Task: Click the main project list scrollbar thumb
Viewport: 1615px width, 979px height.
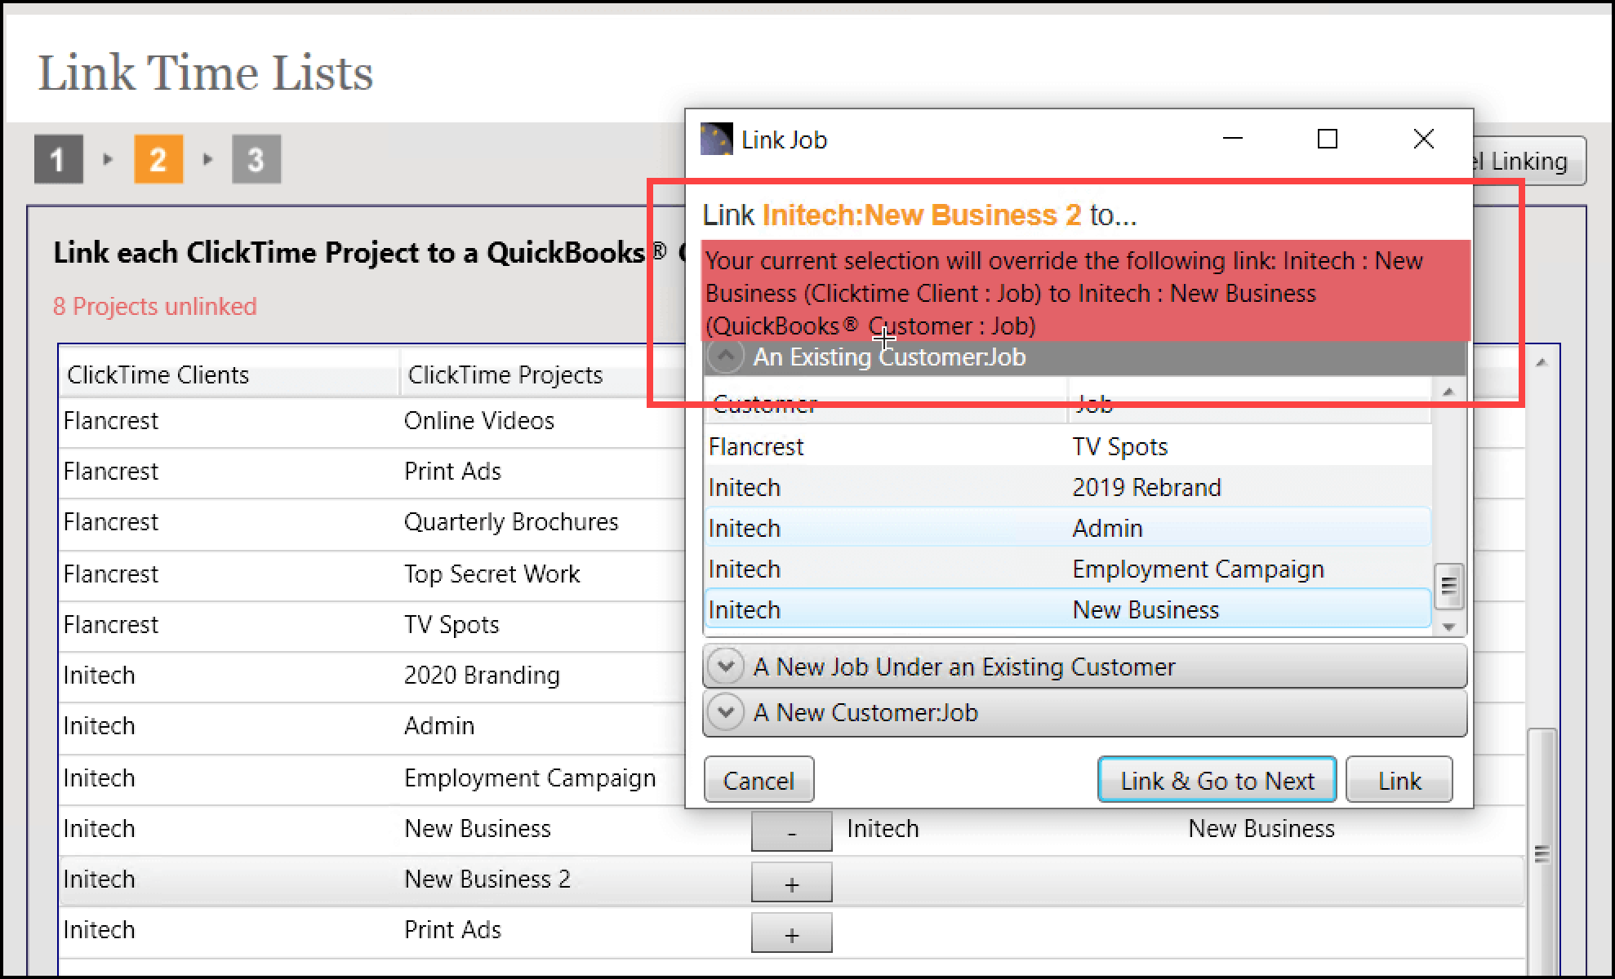Action: (1542, 853)
